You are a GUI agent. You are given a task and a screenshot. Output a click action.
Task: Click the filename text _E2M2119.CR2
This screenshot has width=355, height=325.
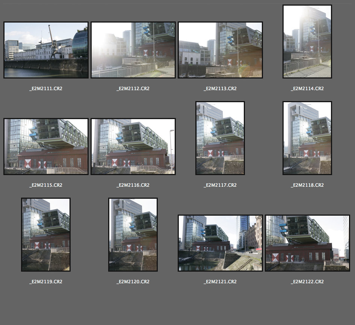pos(46,282)
